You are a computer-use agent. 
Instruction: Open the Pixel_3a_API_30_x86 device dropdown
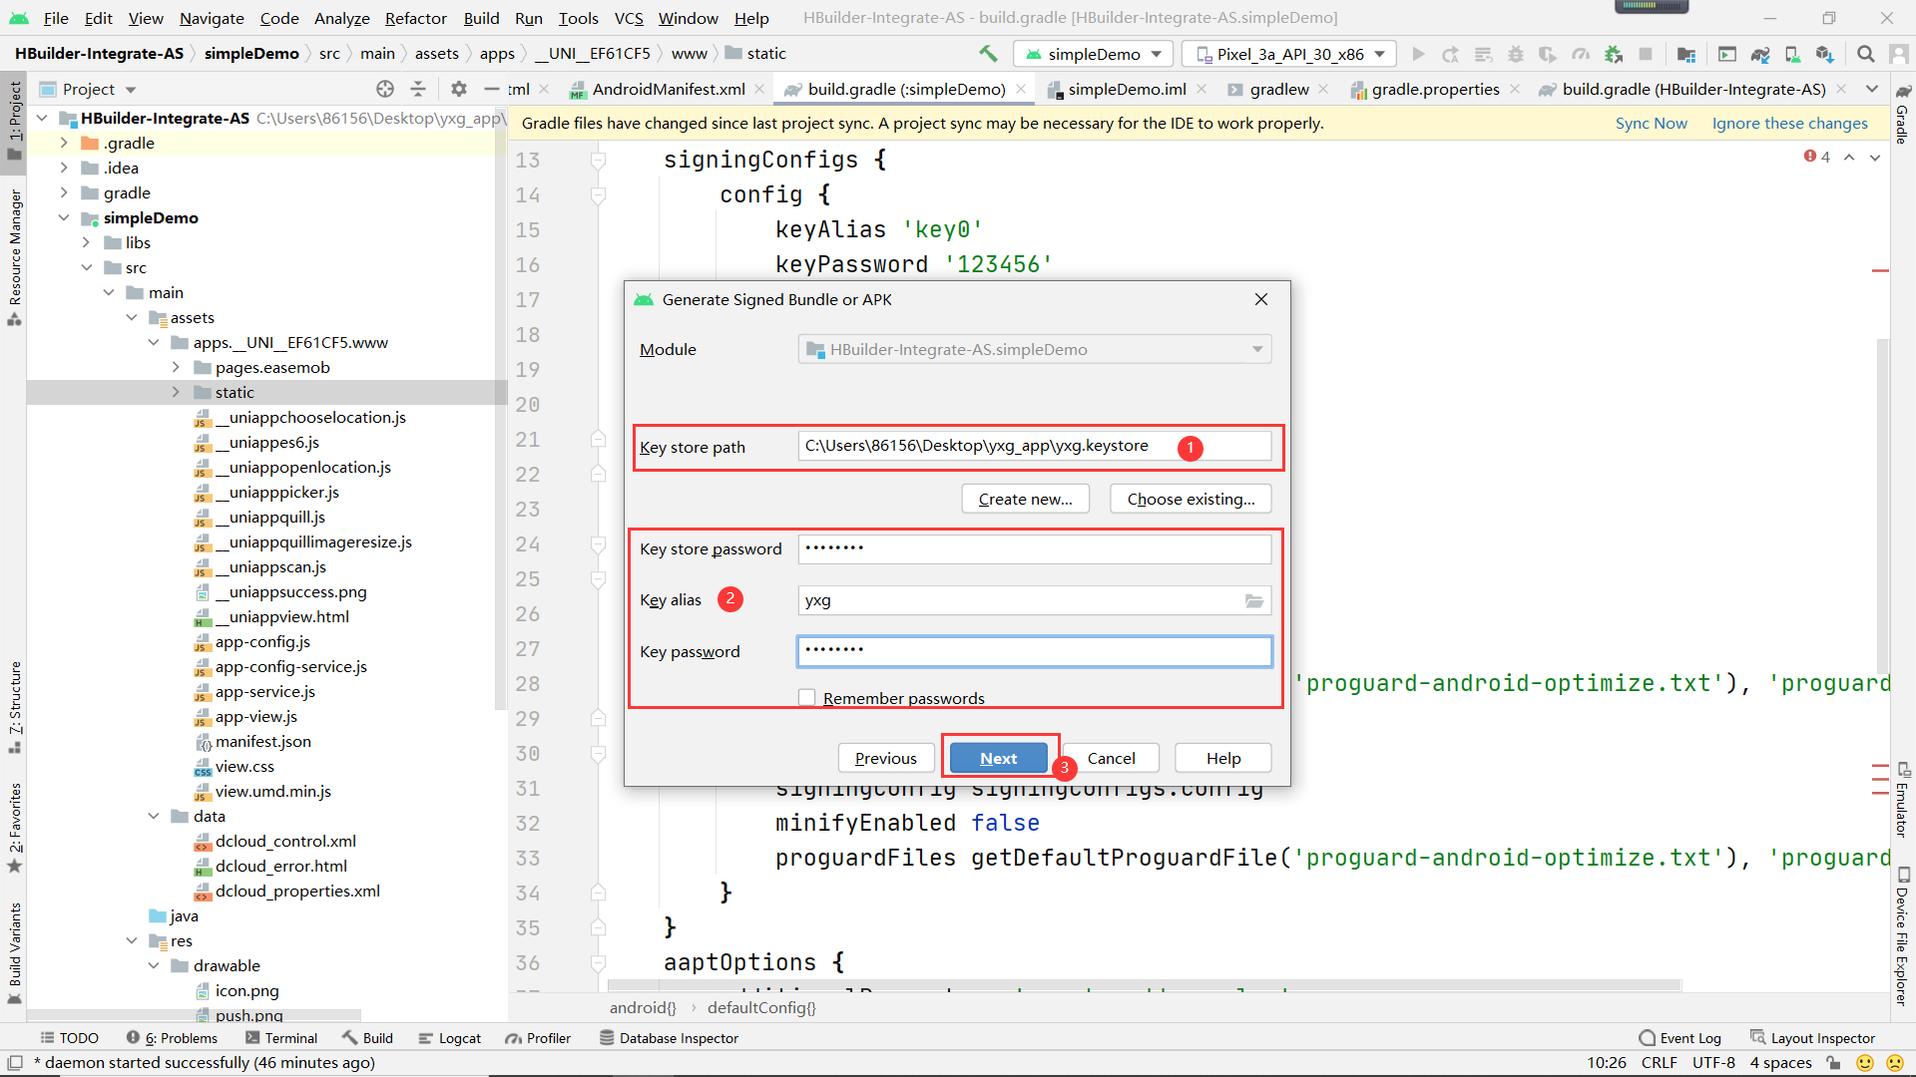tap(1289, 54)
